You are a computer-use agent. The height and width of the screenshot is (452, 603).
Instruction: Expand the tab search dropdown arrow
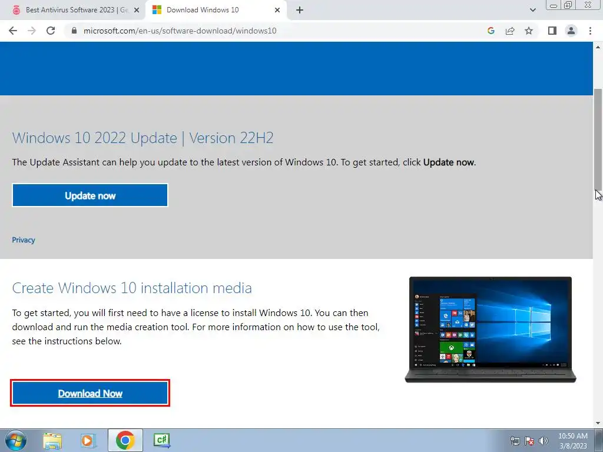pyautogui.click(x=532, y=10)
